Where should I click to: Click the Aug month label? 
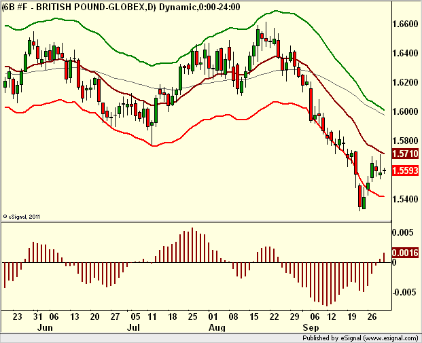(x=217, y=327)
